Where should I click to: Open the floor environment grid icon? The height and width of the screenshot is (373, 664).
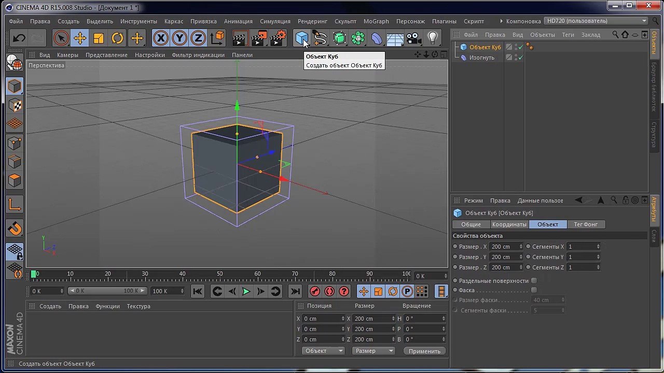click(395, 38)
